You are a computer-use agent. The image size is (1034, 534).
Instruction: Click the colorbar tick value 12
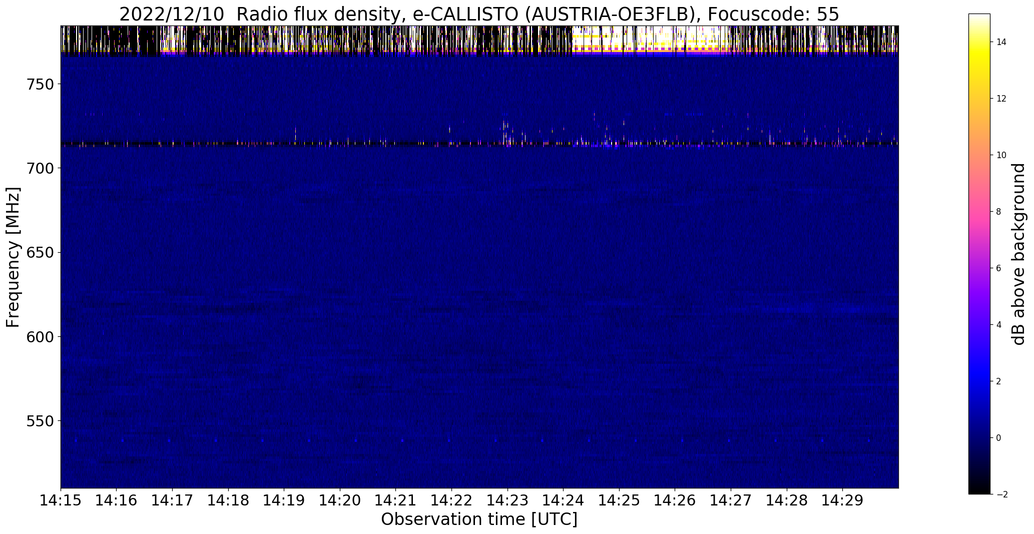point(1001,99)
